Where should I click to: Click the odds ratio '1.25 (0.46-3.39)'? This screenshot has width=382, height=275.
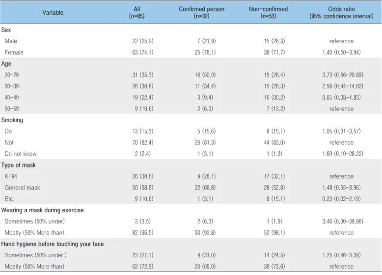[341, 255]
